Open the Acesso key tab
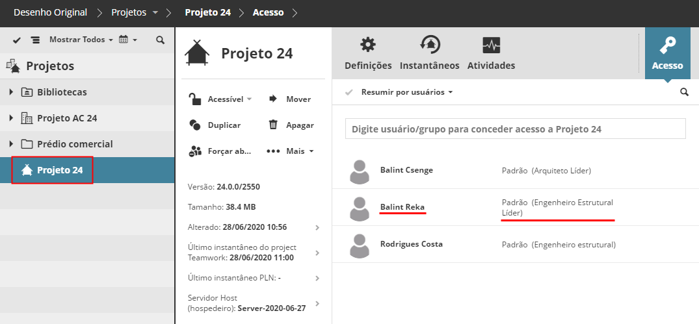The width and height of the screenshot is (699, 324). [667, 54]
